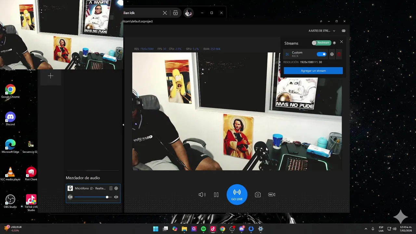
Task: Open the Windows Start menu
Action: point(156,229)
